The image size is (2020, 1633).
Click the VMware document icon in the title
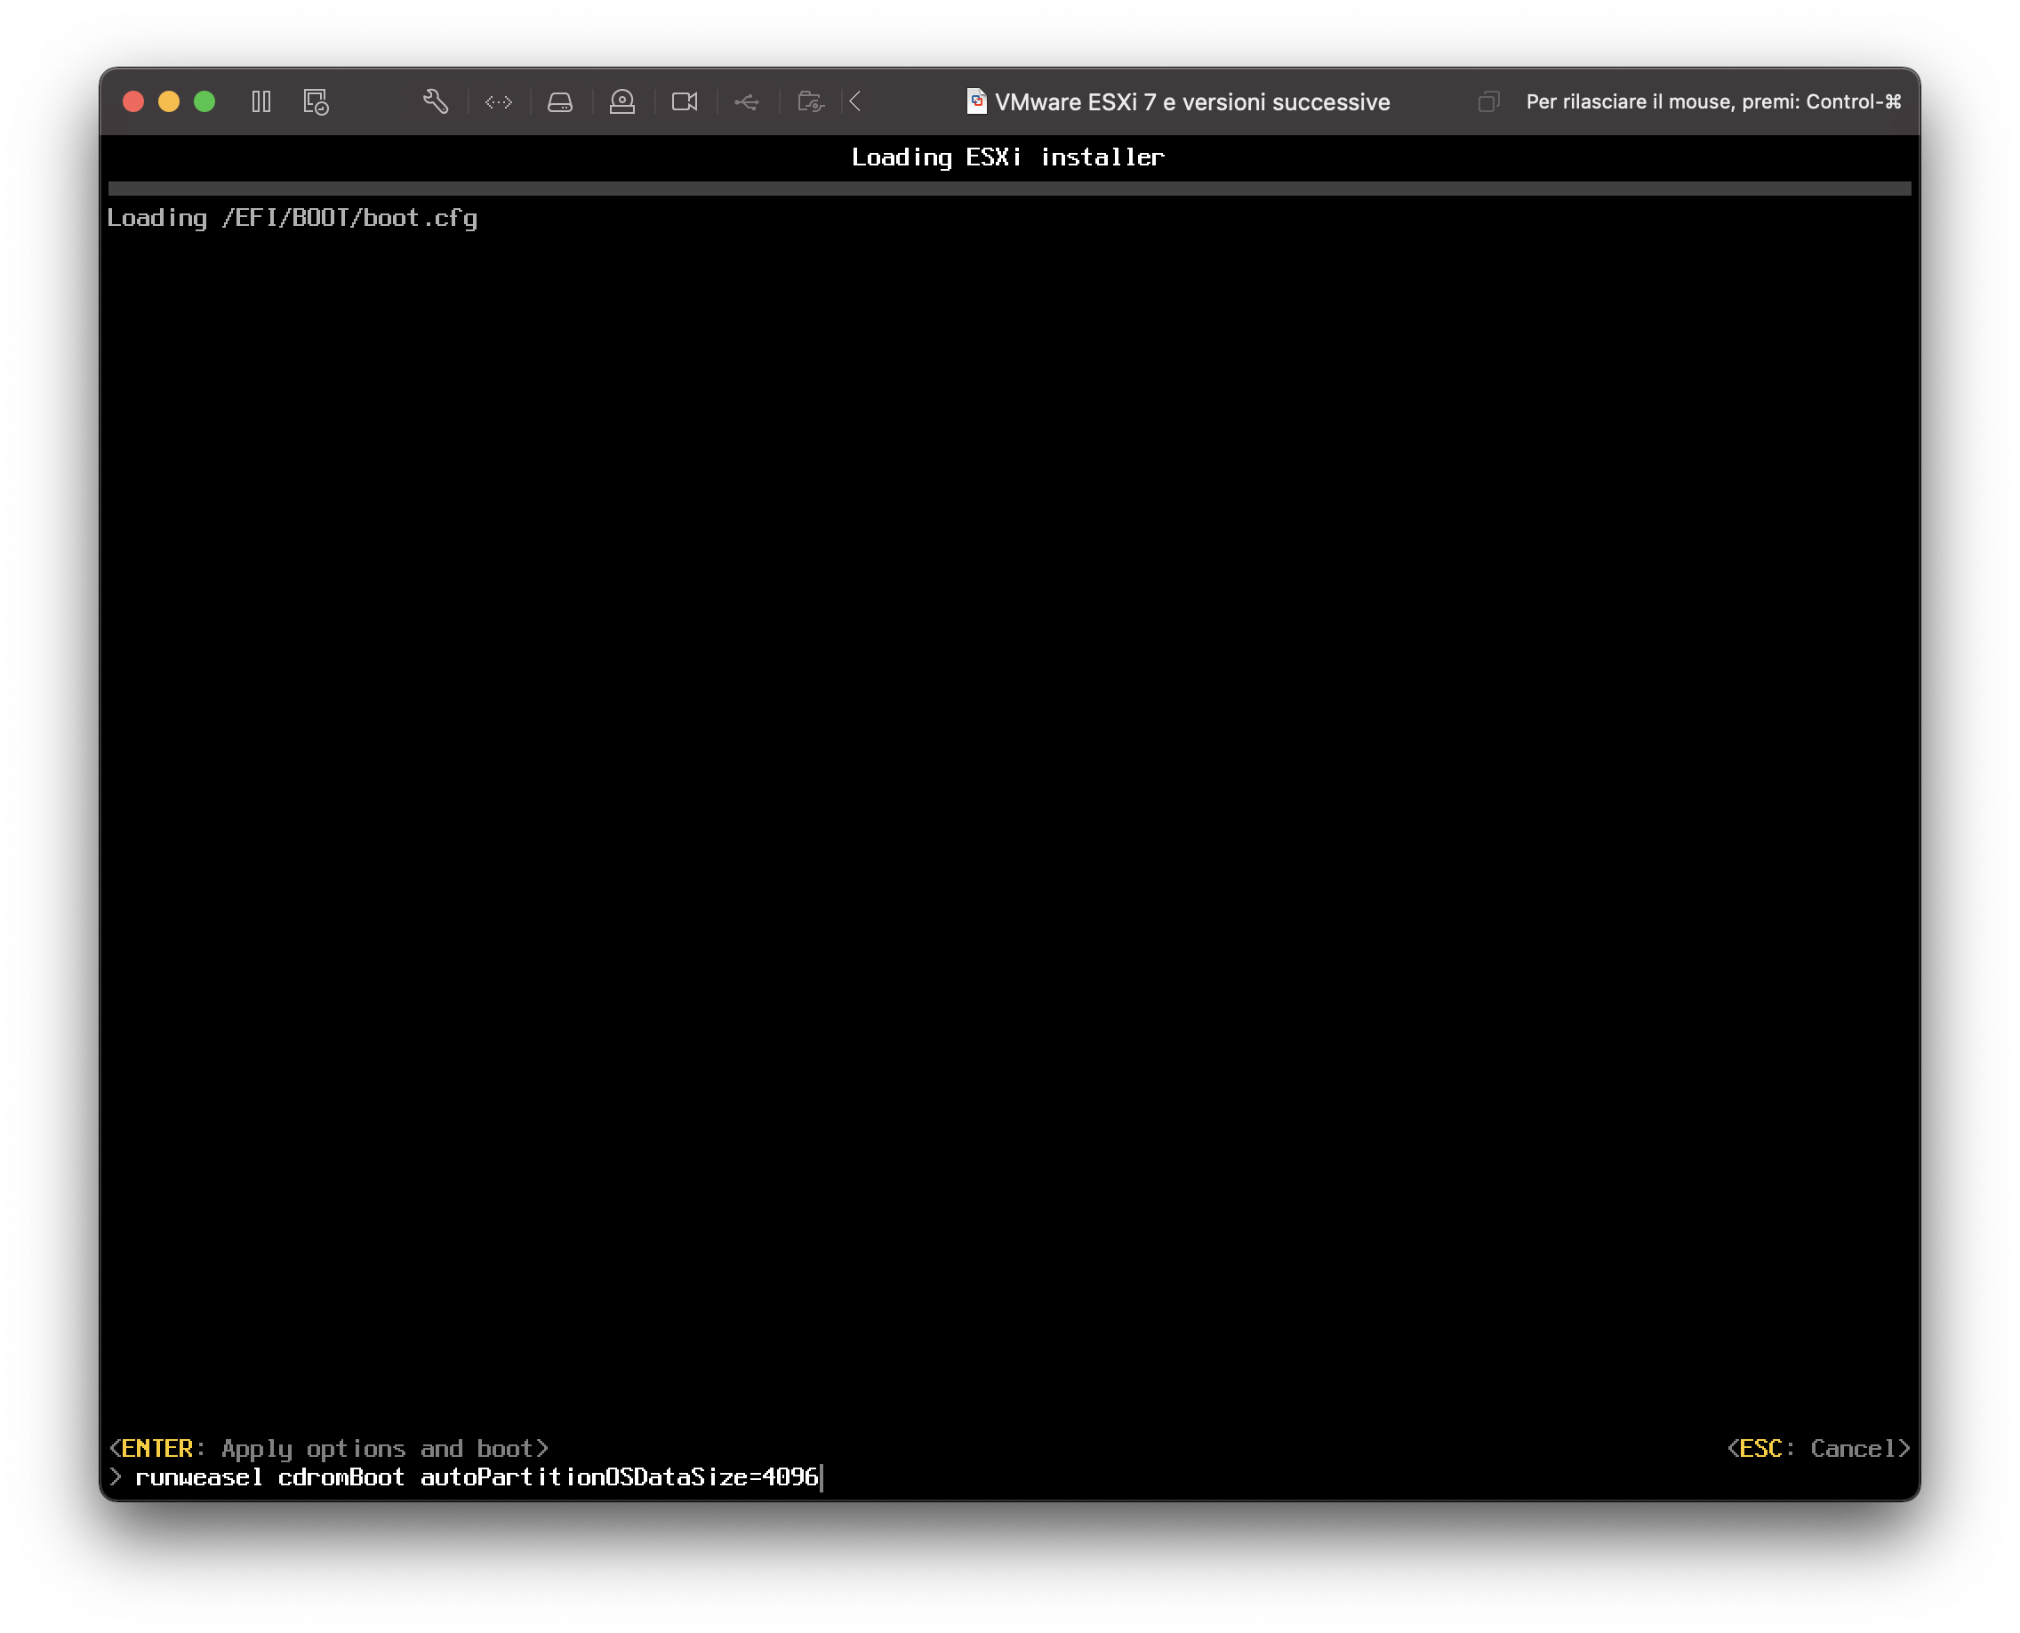point(977,101)
